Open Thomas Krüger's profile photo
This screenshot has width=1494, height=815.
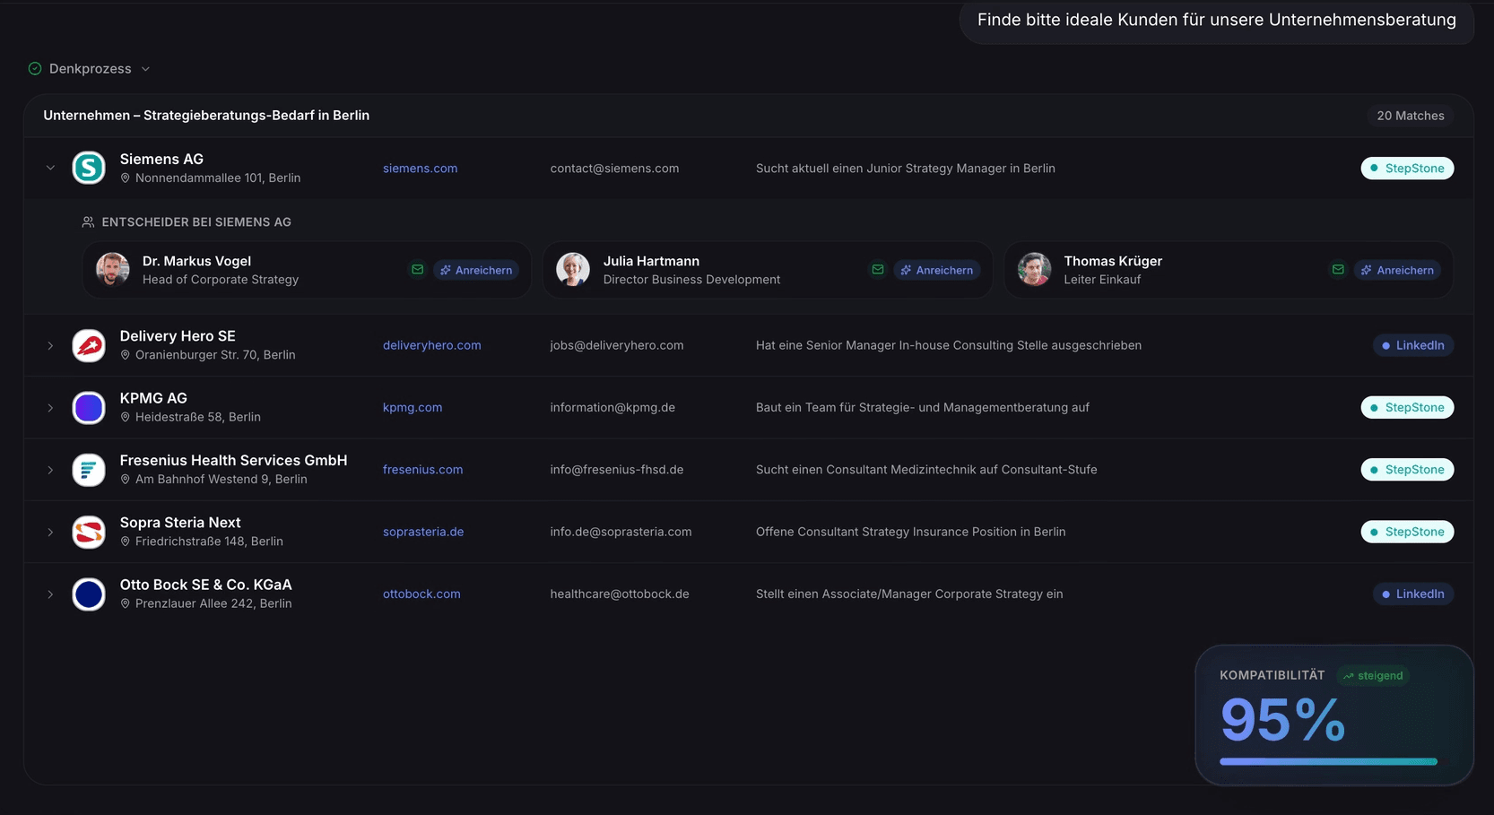pos(1034,269)
